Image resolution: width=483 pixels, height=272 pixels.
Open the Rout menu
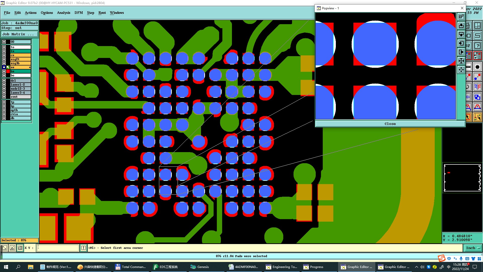102,13
